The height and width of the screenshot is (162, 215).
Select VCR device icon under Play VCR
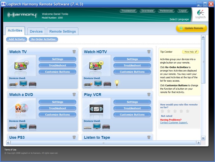87,127
